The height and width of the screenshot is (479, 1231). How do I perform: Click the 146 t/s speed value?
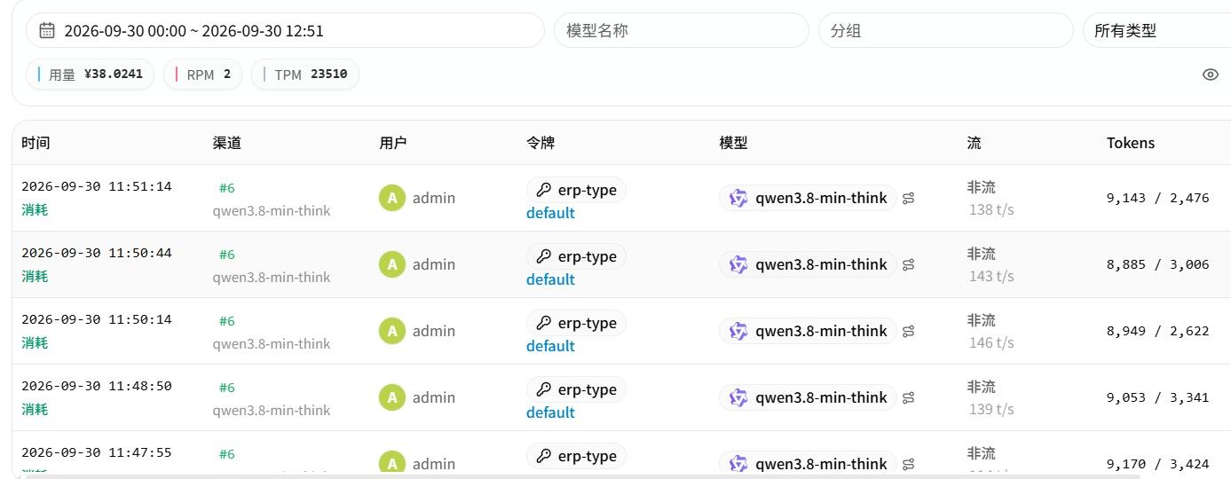coord(991,343)
